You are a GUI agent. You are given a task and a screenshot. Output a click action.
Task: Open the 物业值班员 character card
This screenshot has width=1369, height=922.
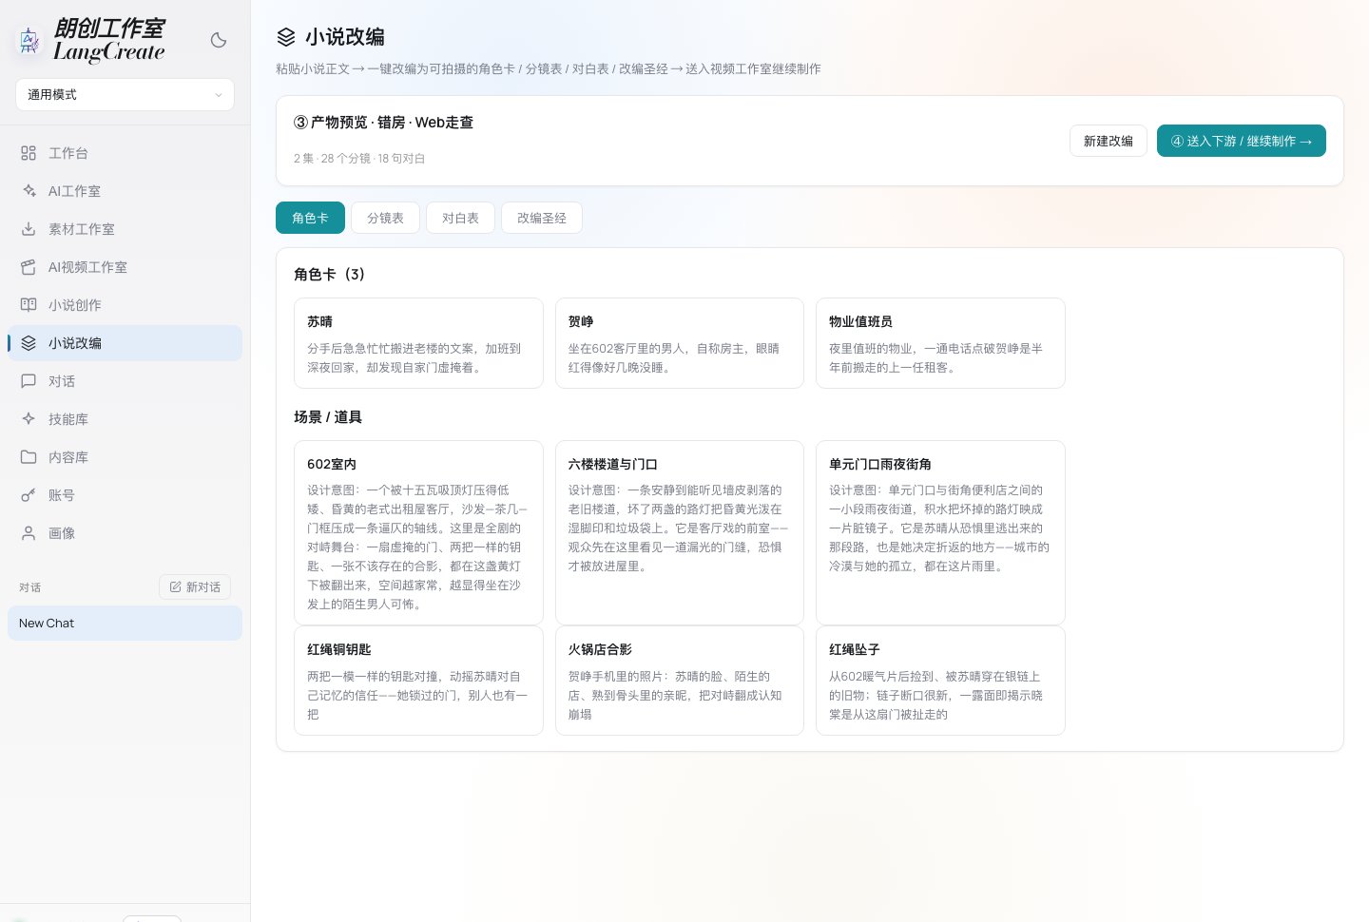pyautogui.click(x=940, y=343)
